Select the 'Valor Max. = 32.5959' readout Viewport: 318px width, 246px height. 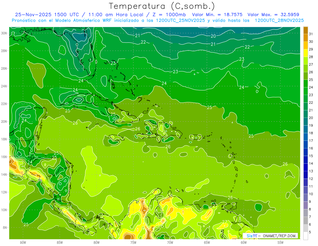coord(273,15)
